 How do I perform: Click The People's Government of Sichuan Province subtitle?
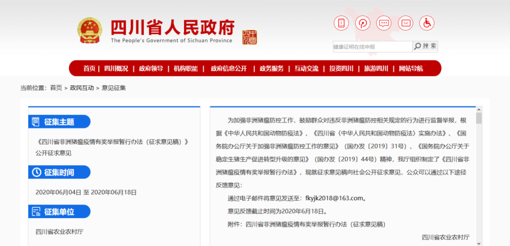click(x=172, y=41)
